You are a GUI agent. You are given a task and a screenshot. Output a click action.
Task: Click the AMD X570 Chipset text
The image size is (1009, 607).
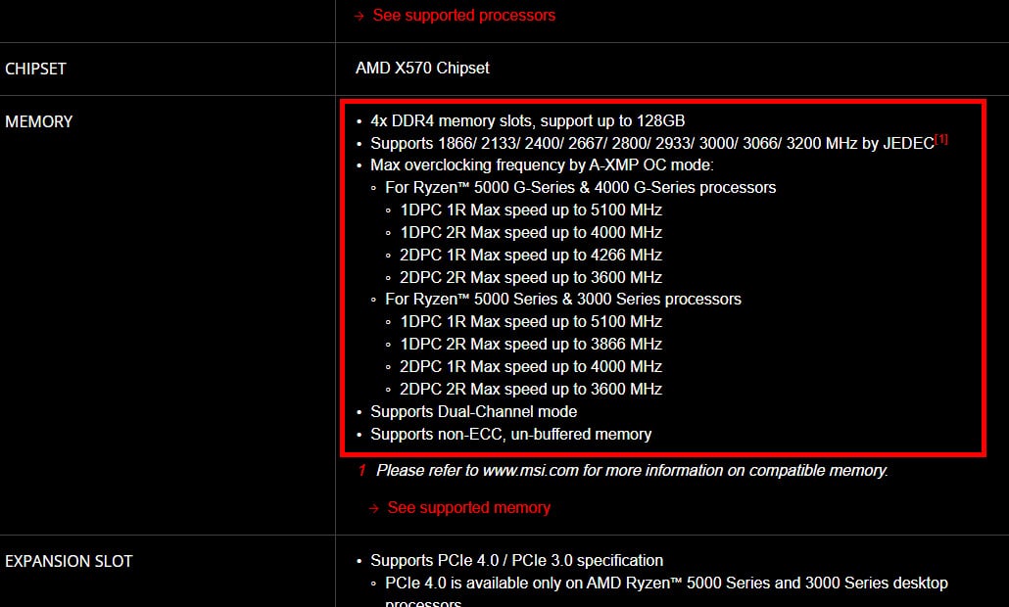422,69
